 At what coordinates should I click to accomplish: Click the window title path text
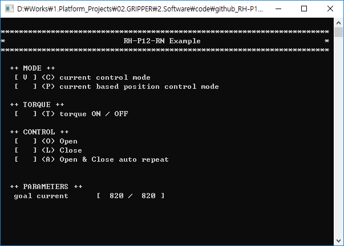tap(140, 9)
